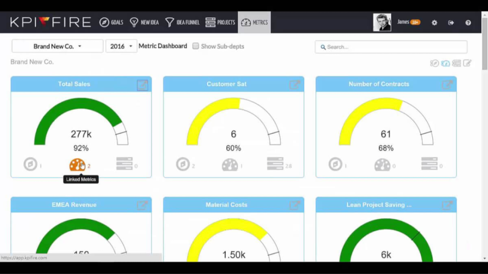
Task: Open Number of Contracts edit icon
Action: [447, 85]
